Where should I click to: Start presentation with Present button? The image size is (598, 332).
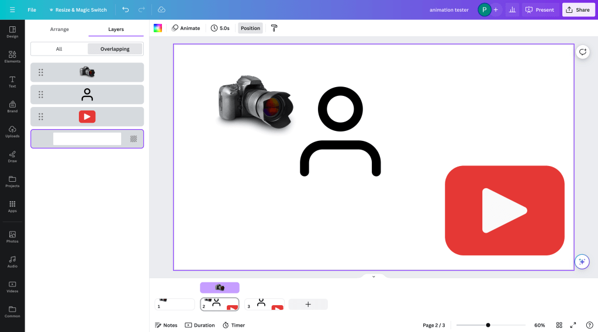click(x=540, y=10)
